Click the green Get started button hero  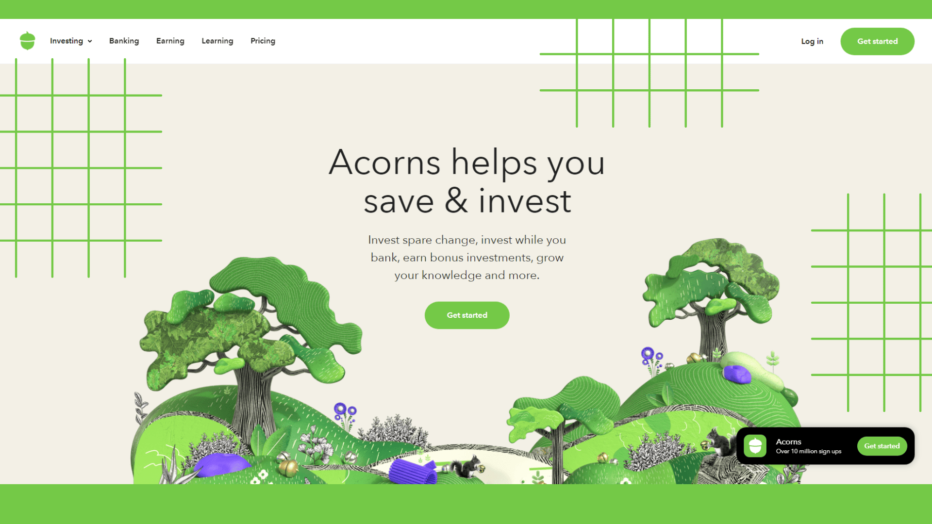pyautogui.click(x=467, y=315)
